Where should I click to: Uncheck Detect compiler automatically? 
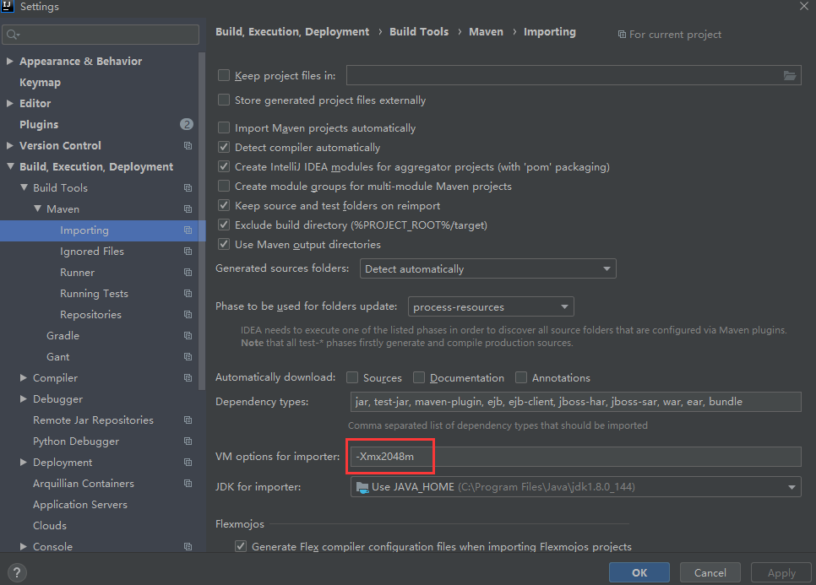pyautogui.click(x=224, y=147)
